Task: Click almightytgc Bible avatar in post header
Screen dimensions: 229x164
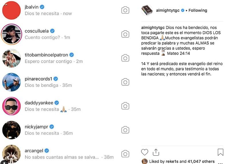Action: [147, 10]
